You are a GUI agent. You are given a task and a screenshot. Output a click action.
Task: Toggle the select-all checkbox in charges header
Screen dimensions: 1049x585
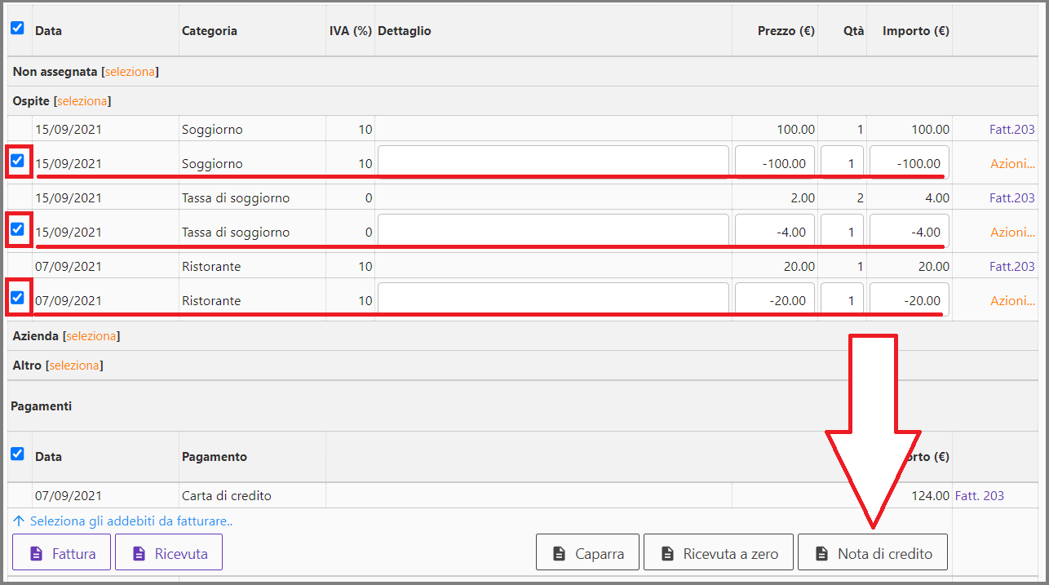tap(17, 29)
